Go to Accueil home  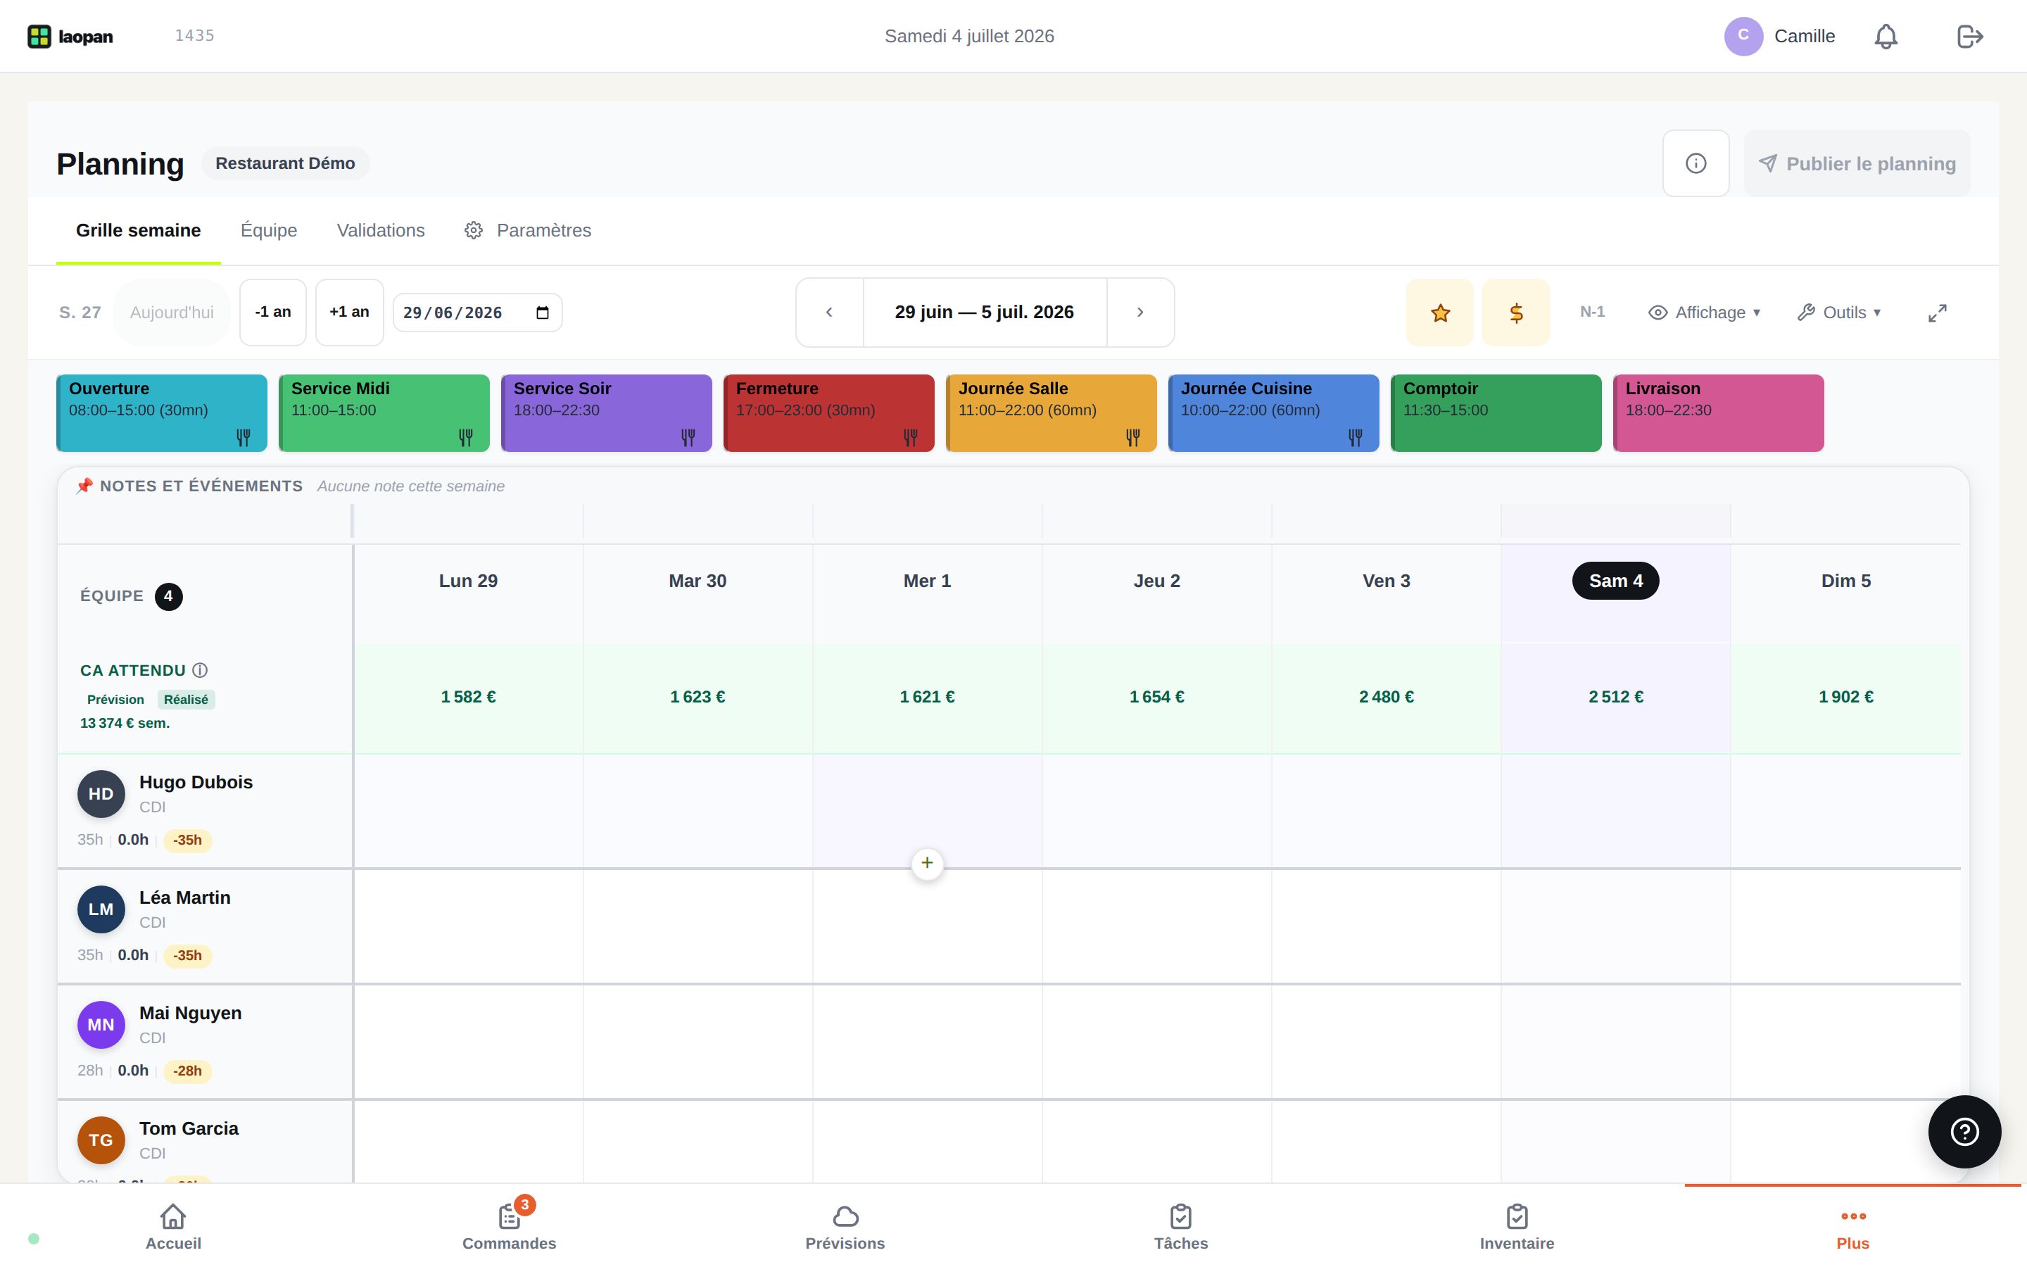click(x=173, y=1227)
